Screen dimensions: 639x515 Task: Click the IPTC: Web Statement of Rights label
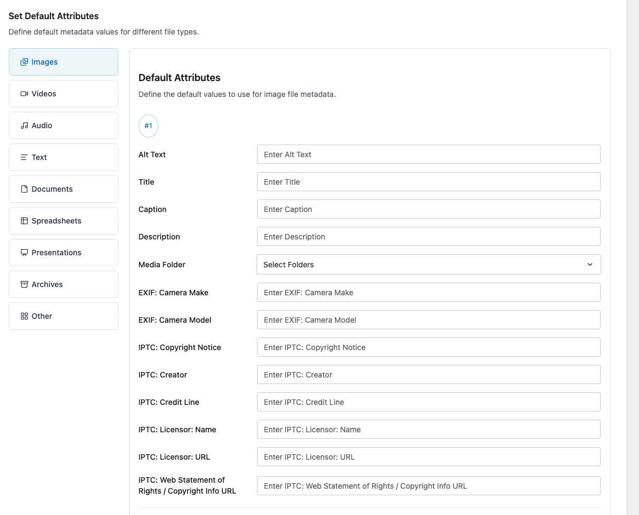[x=187, y=485]
